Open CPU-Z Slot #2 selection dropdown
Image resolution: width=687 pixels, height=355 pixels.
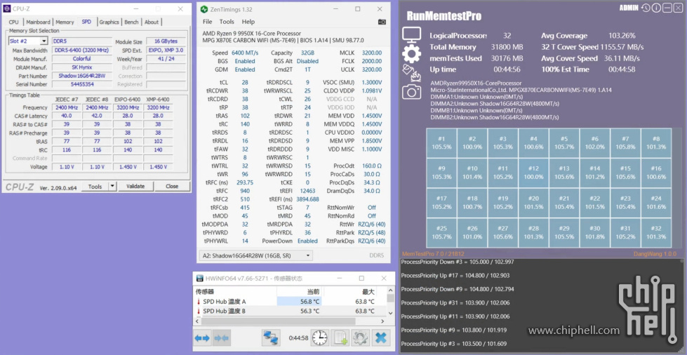(28, 41)
